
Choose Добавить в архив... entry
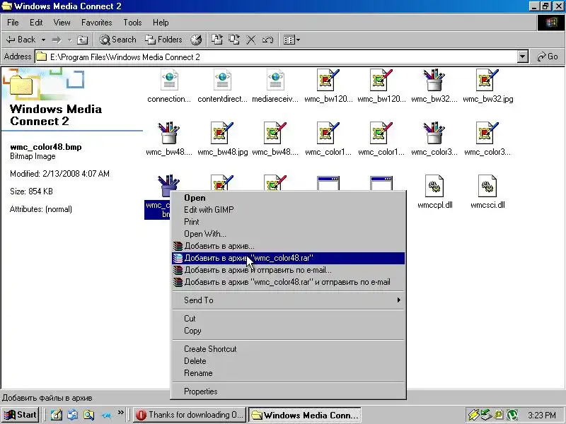tap(288, 246)
